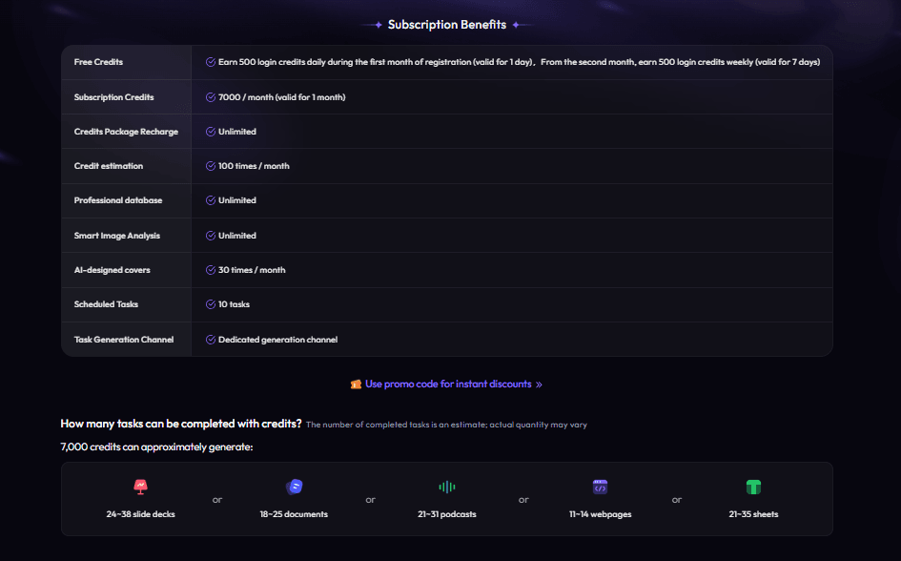
Task: Click the green sheets icon
Action: (753, 487)
